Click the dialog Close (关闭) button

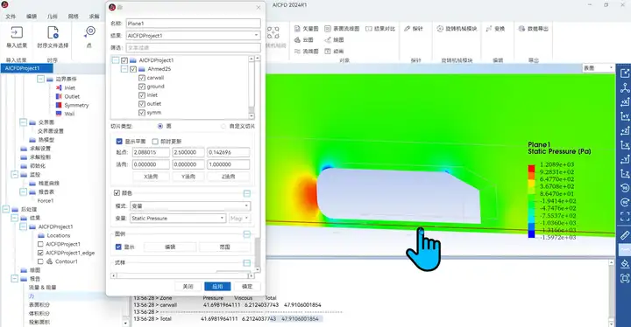coord(188,287)
